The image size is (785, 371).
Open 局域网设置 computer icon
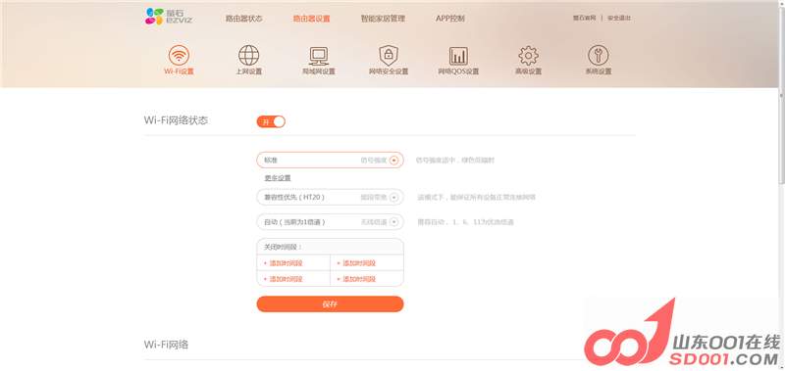click(318, 56)
